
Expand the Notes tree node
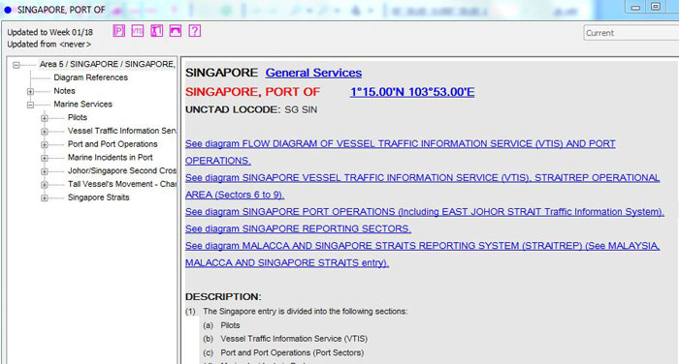(x=30, y=92)
